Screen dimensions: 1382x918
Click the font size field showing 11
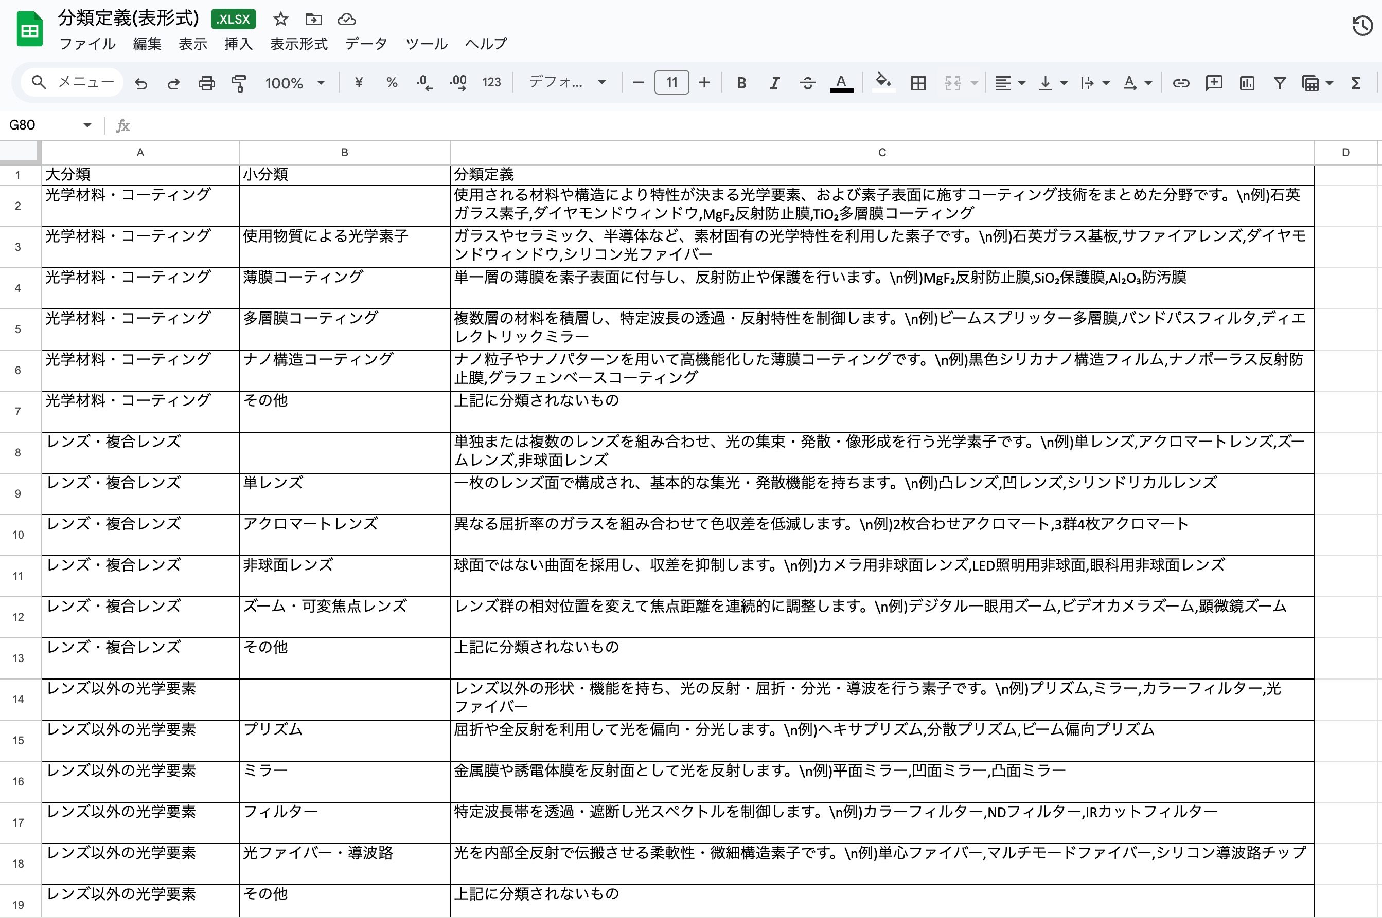(x=671, y=83)
